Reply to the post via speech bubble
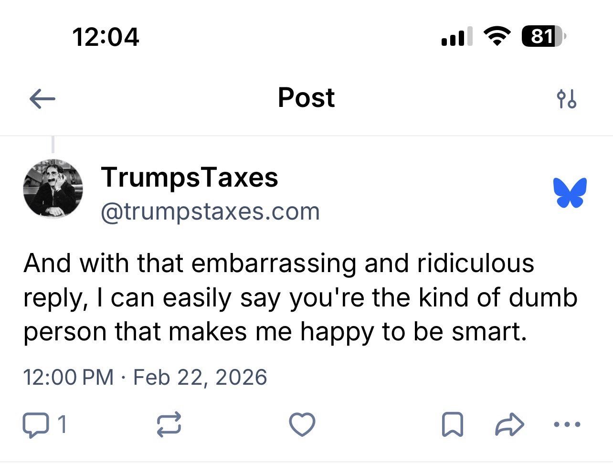 [36, 424]
